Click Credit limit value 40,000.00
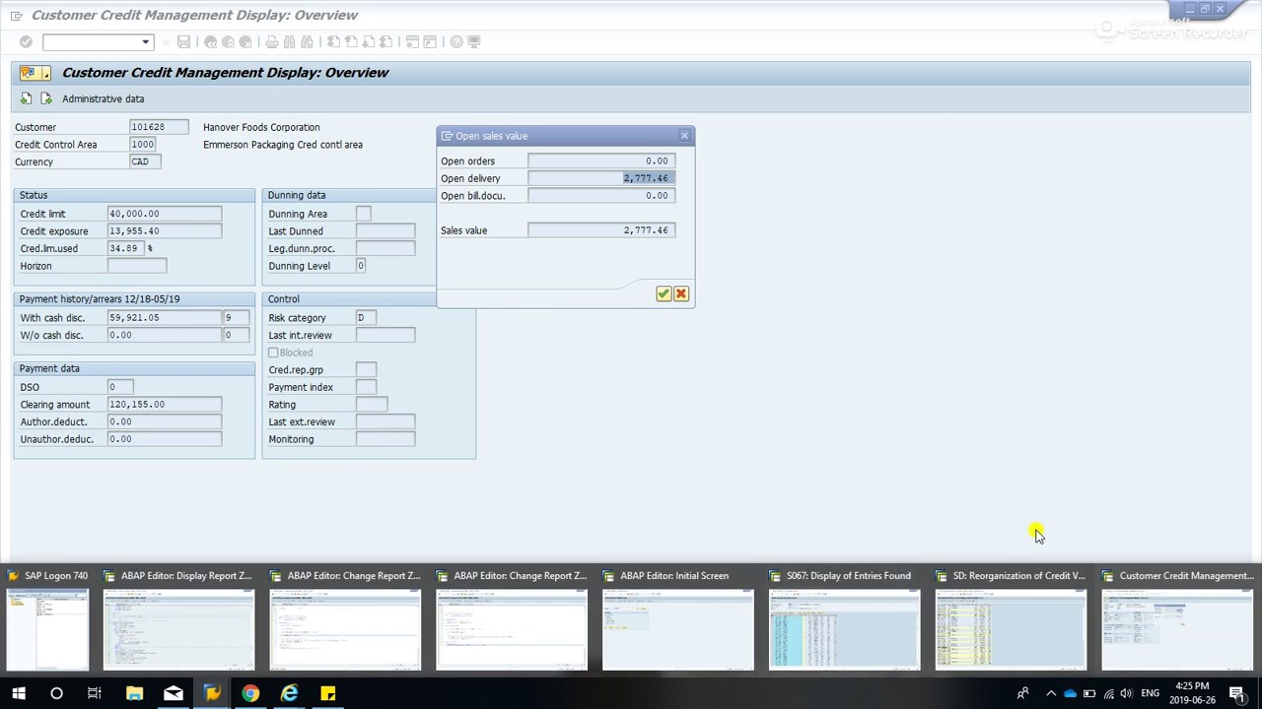 (164, 214)
